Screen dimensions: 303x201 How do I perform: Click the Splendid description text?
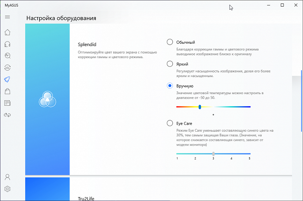tap(117, 55)
